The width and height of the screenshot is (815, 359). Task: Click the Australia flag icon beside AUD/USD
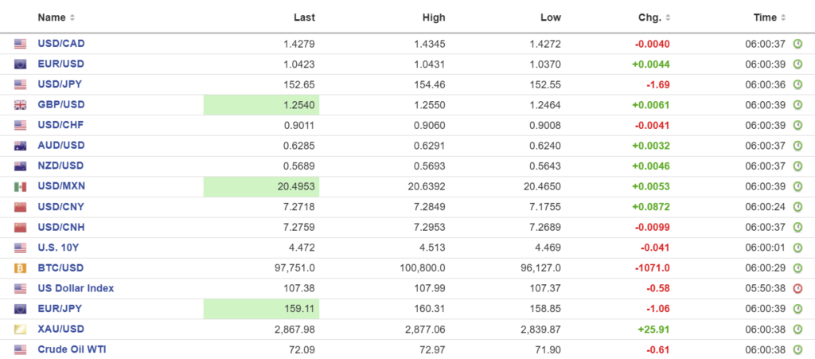click(21, 146)
